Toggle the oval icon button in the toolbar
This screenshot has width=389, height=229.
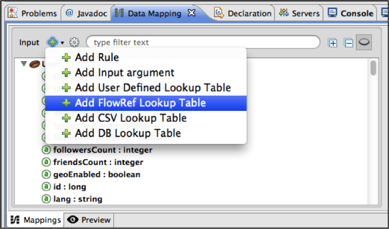click(x=364, y=42)
